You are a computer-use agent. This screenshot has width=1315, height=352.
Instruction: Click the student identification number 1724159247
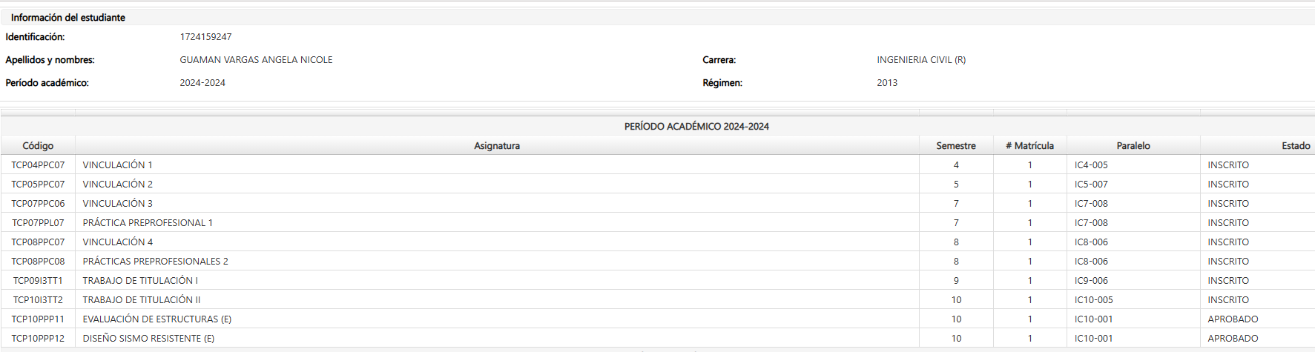(x=205, y=37)
